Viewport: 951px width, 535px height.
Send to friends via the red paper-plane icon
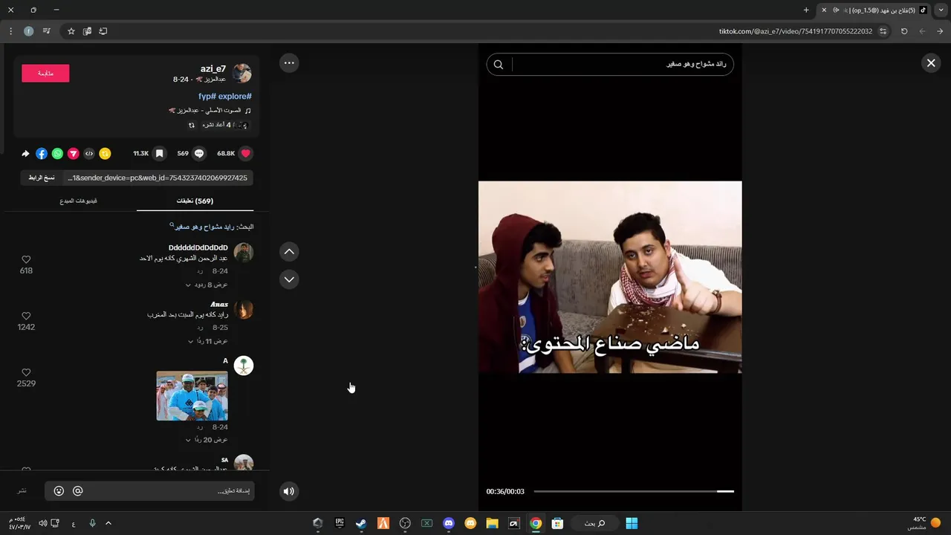coord(73,154)
